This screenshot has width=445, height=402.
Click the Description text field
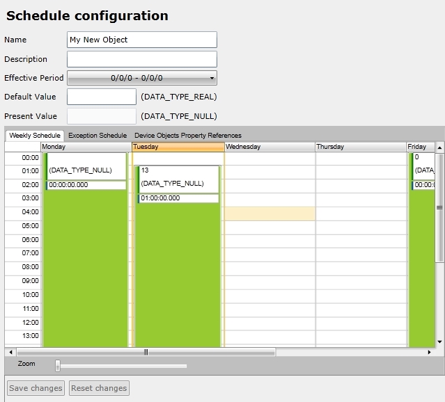(141, 59)
